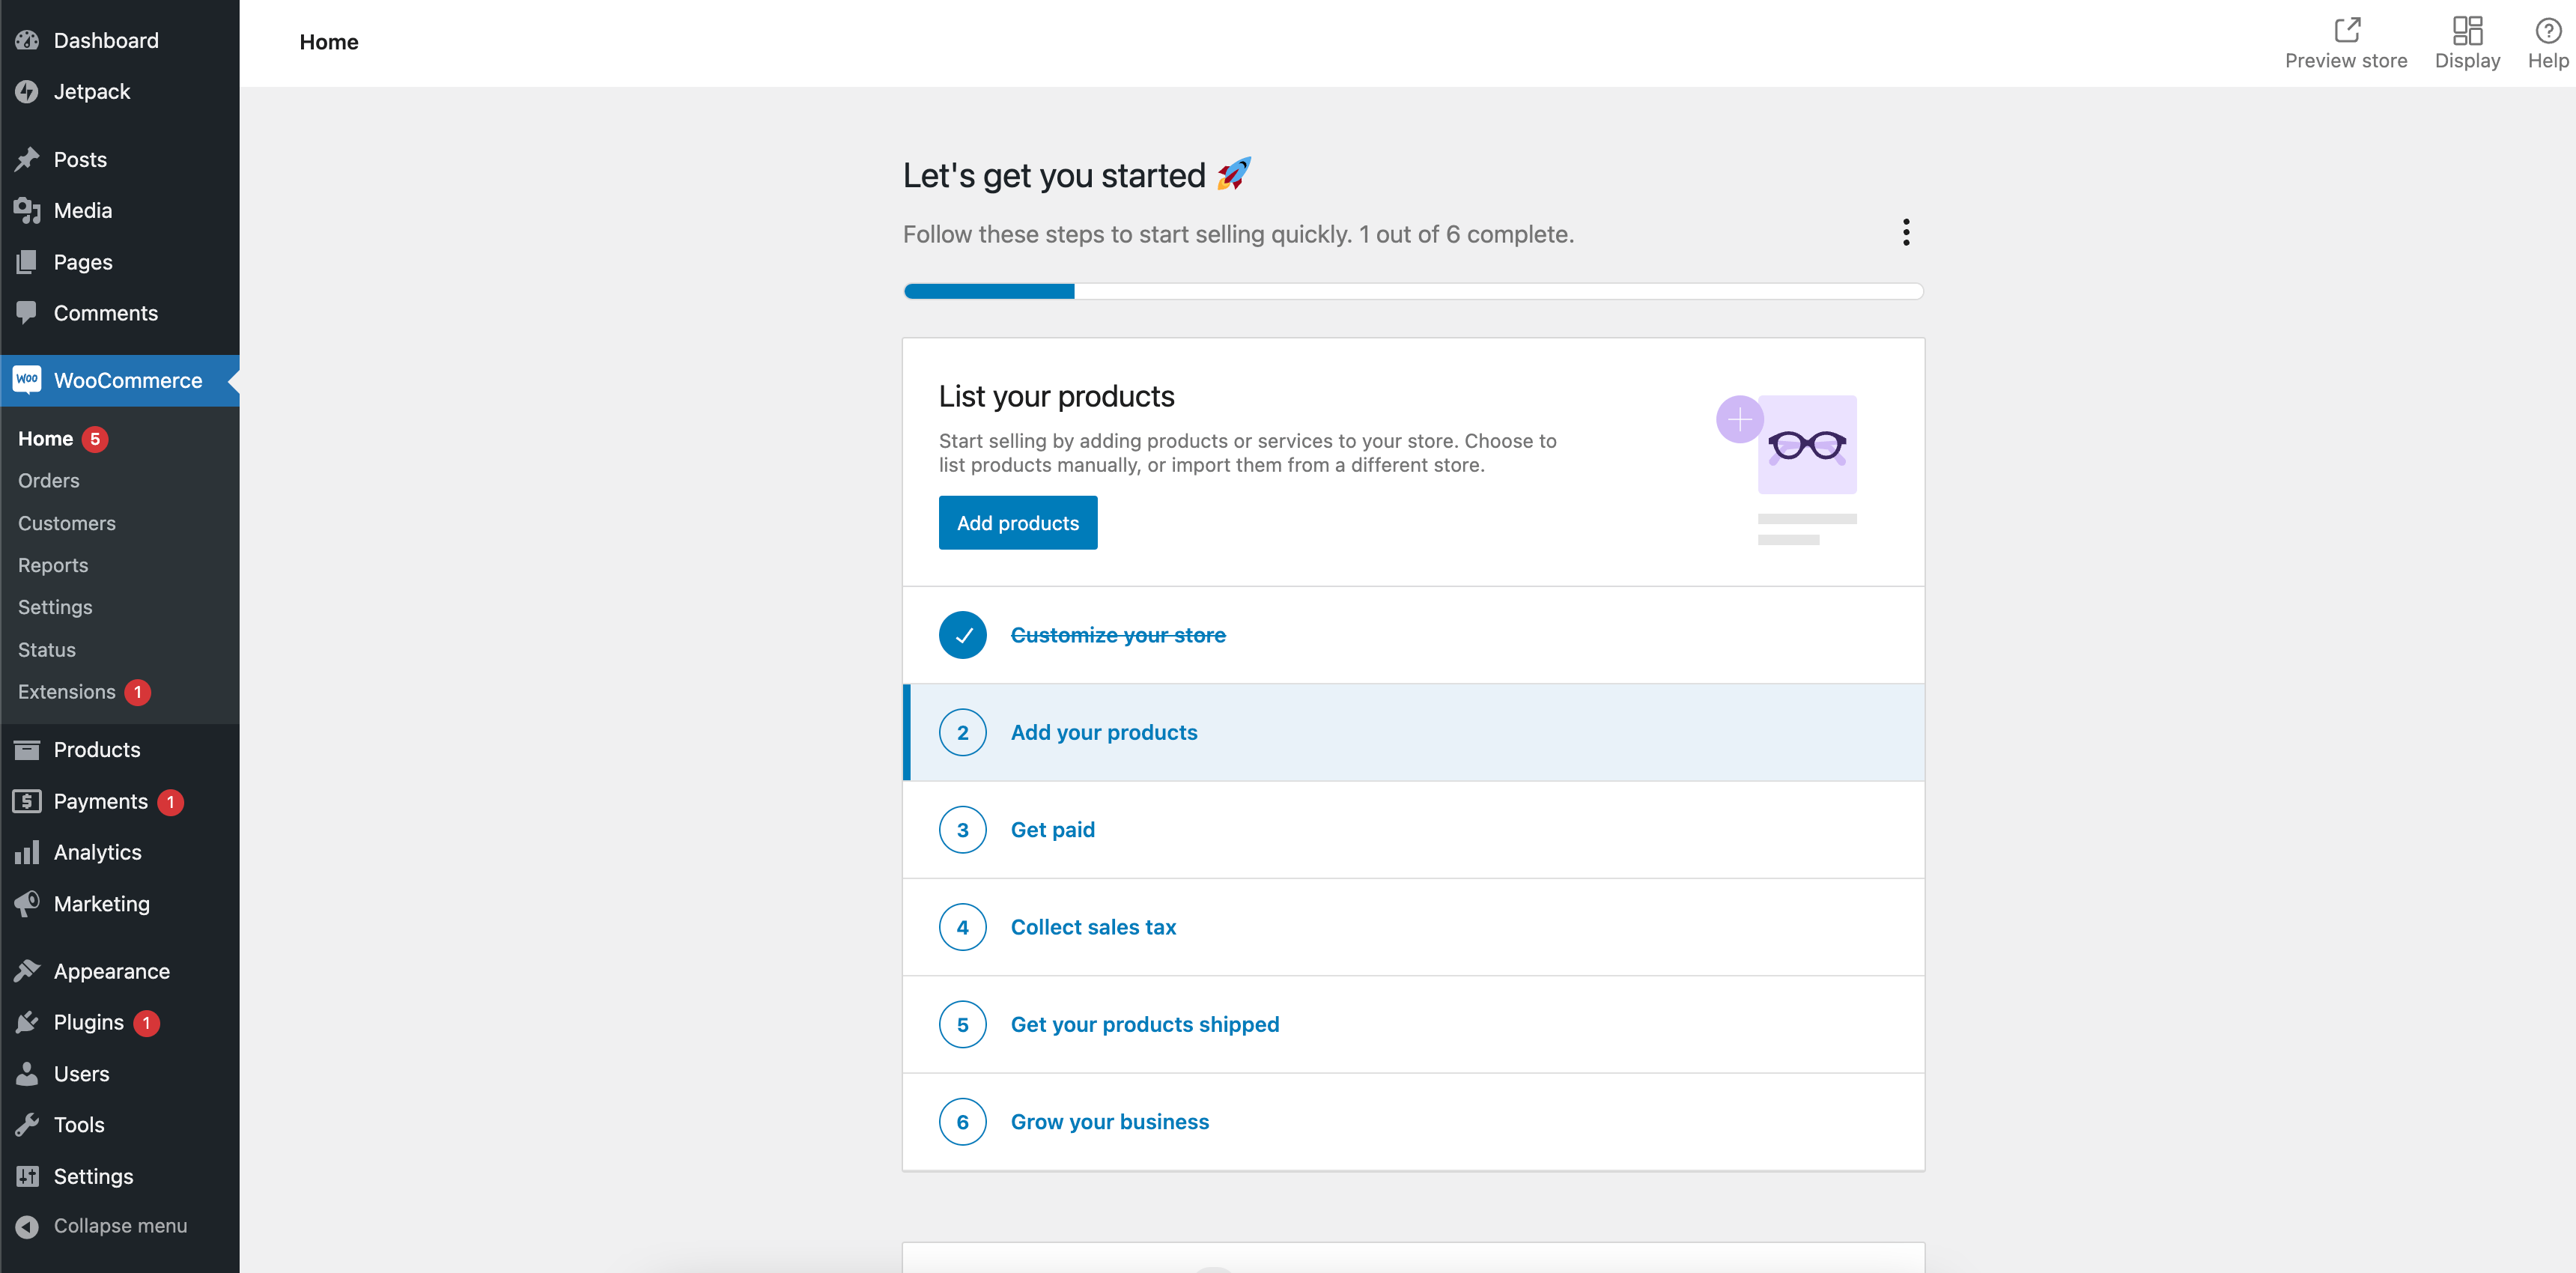Screen dimensions: 2576x1273
Task: Open the Dashboard speedometer icon
Action: click(x=27, y=40)
